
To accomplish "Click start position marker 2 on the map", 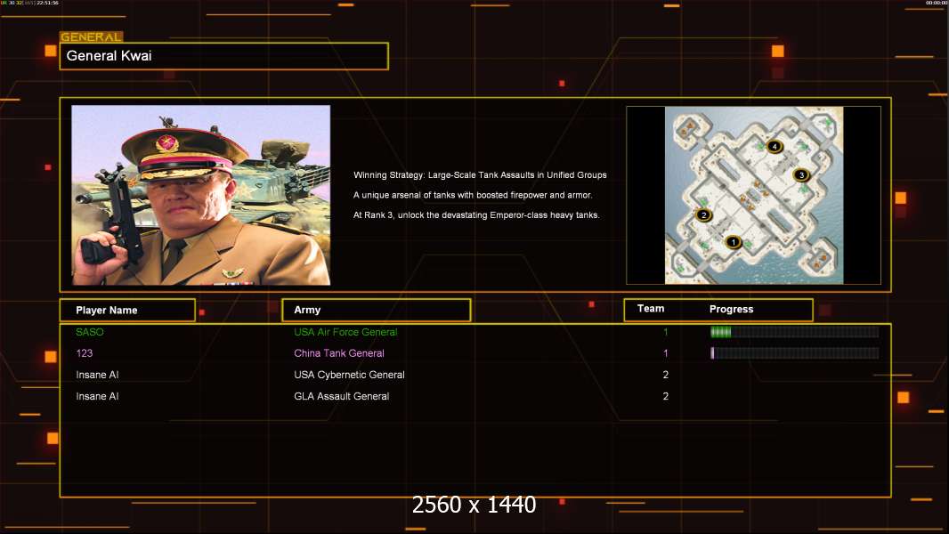I will [703, 214].
